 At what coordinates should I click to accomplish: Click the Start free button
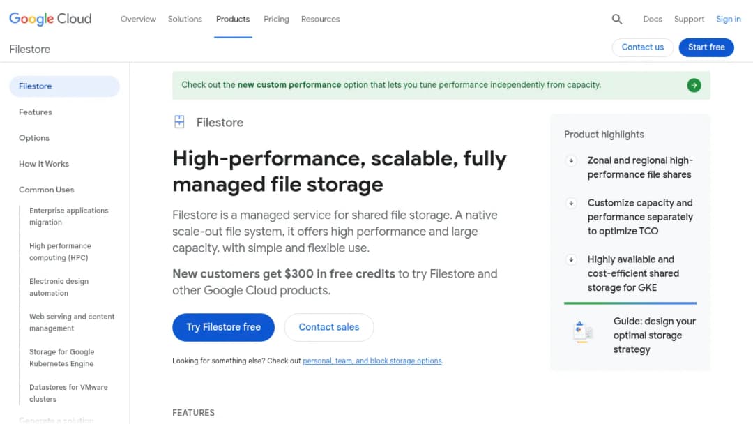[706, 47]
